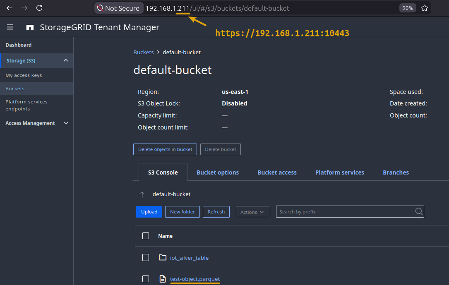Screen dimensions: 449x285
Task: Collapse the Storage (S3) section
Action: tap(65, 60)
